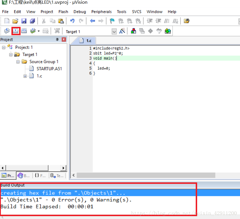Click the Select Software Packs icon

click(x=159, y=31)
